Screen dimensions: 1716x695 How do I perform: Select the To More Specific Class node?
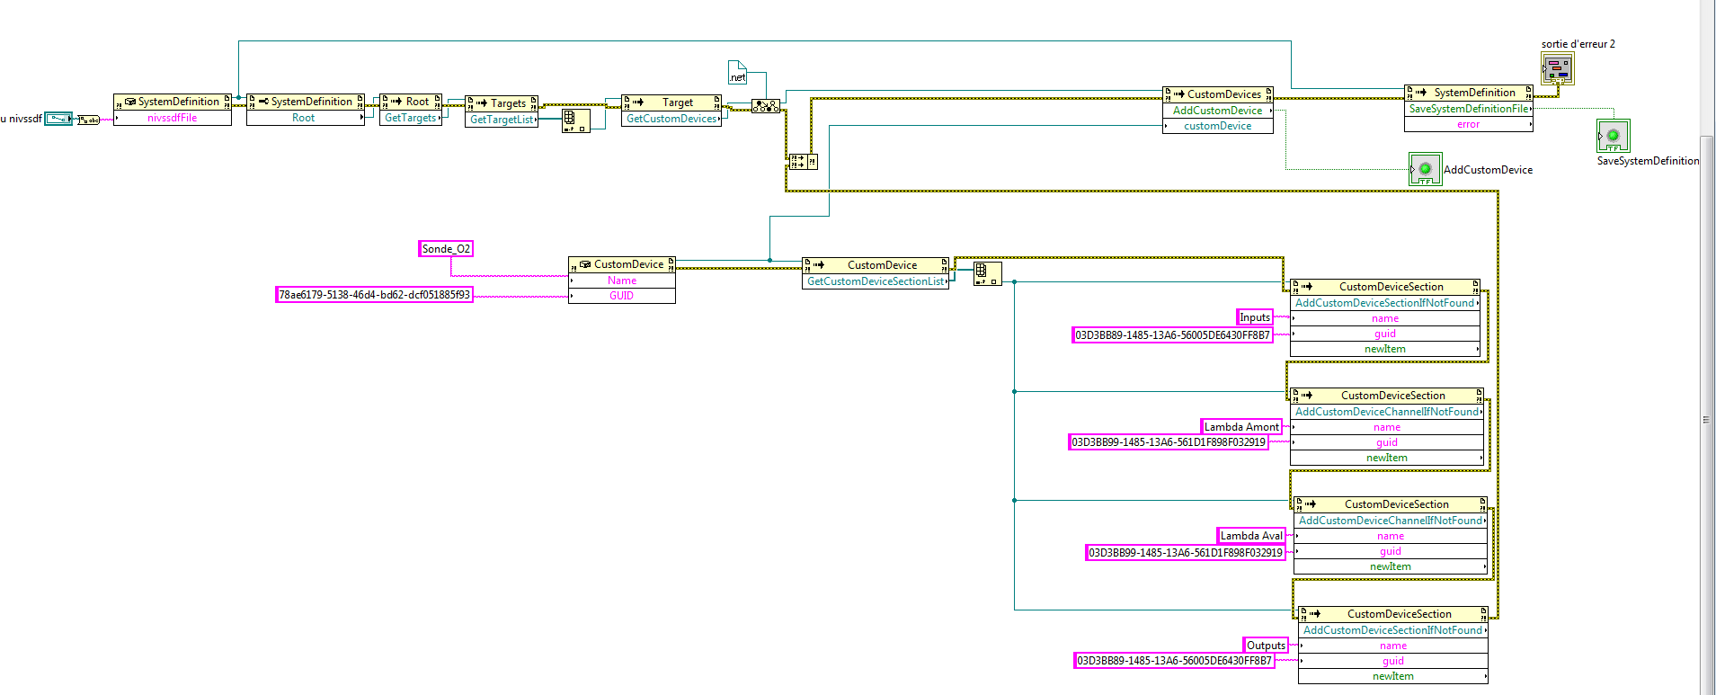tap(765, 106)
